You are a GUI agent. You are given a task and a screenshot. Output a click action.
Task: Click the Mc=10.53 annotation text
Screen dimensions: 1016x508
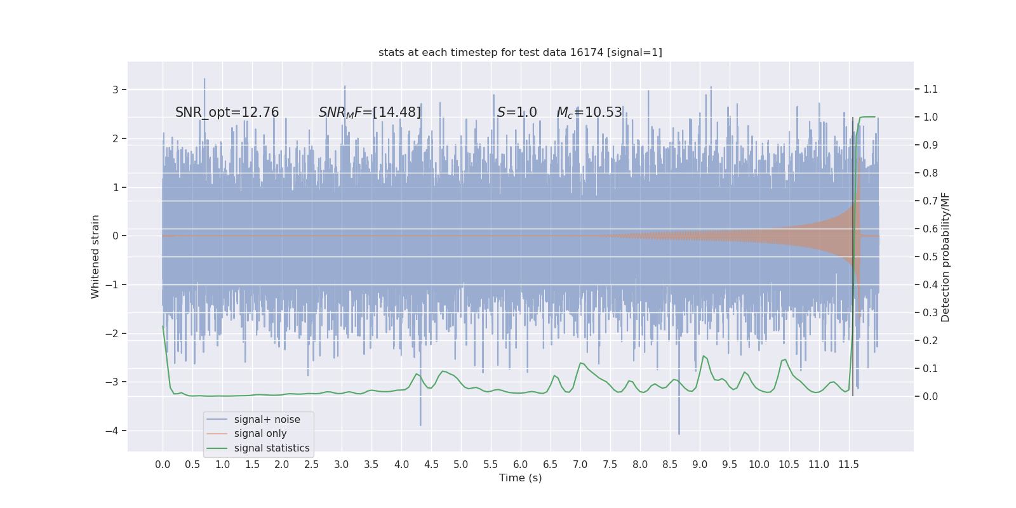pos(589,112)
